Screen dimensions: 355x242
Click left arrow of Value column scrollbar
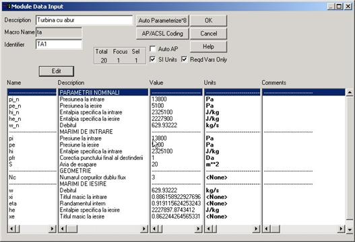[154, 229]
